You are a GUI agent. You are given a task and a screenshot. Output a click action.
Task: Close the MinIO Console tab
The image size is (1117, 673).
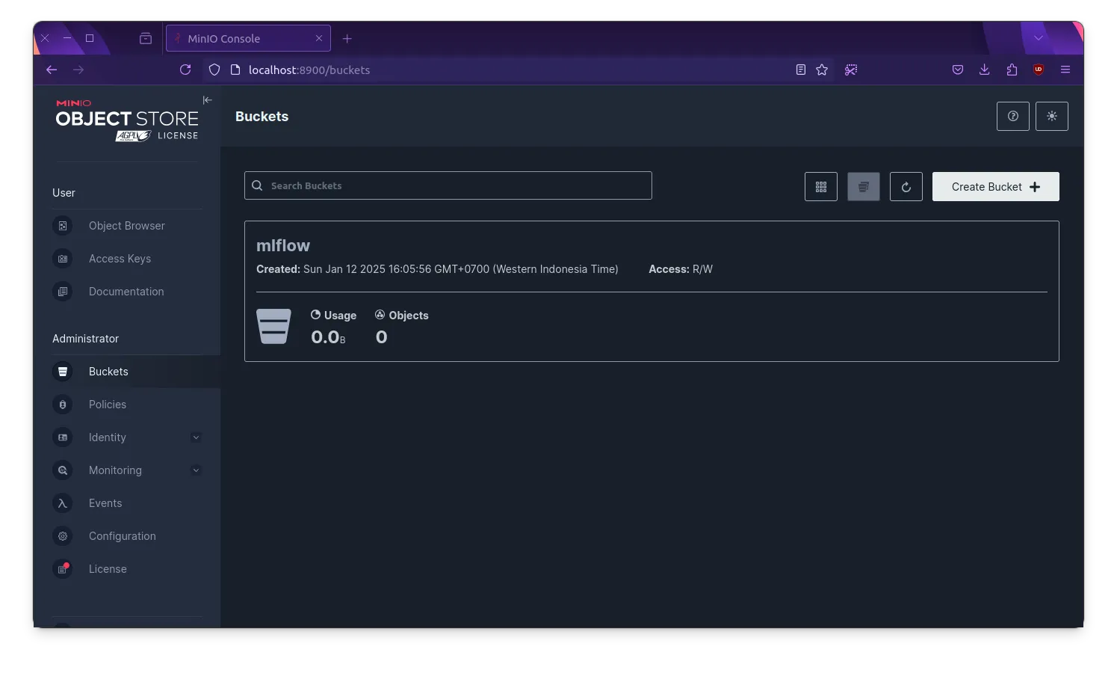(x=319, y=38)
